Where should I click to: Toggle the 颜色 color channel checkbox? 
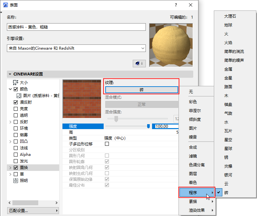coord(16,89)
